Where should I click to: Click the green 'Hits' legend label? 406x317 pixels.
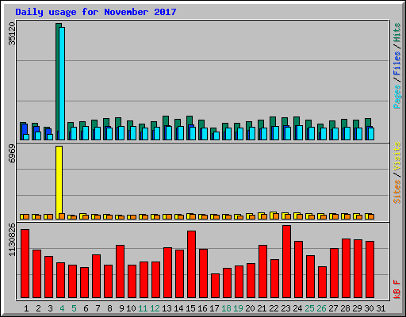396,32
